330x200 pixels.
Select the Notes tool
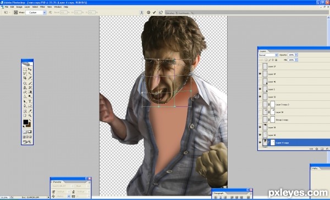click(25, 111)
